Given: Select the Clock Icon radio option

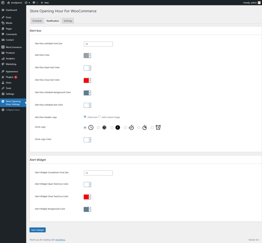Looking at the screenshot, I should [85, 117].
